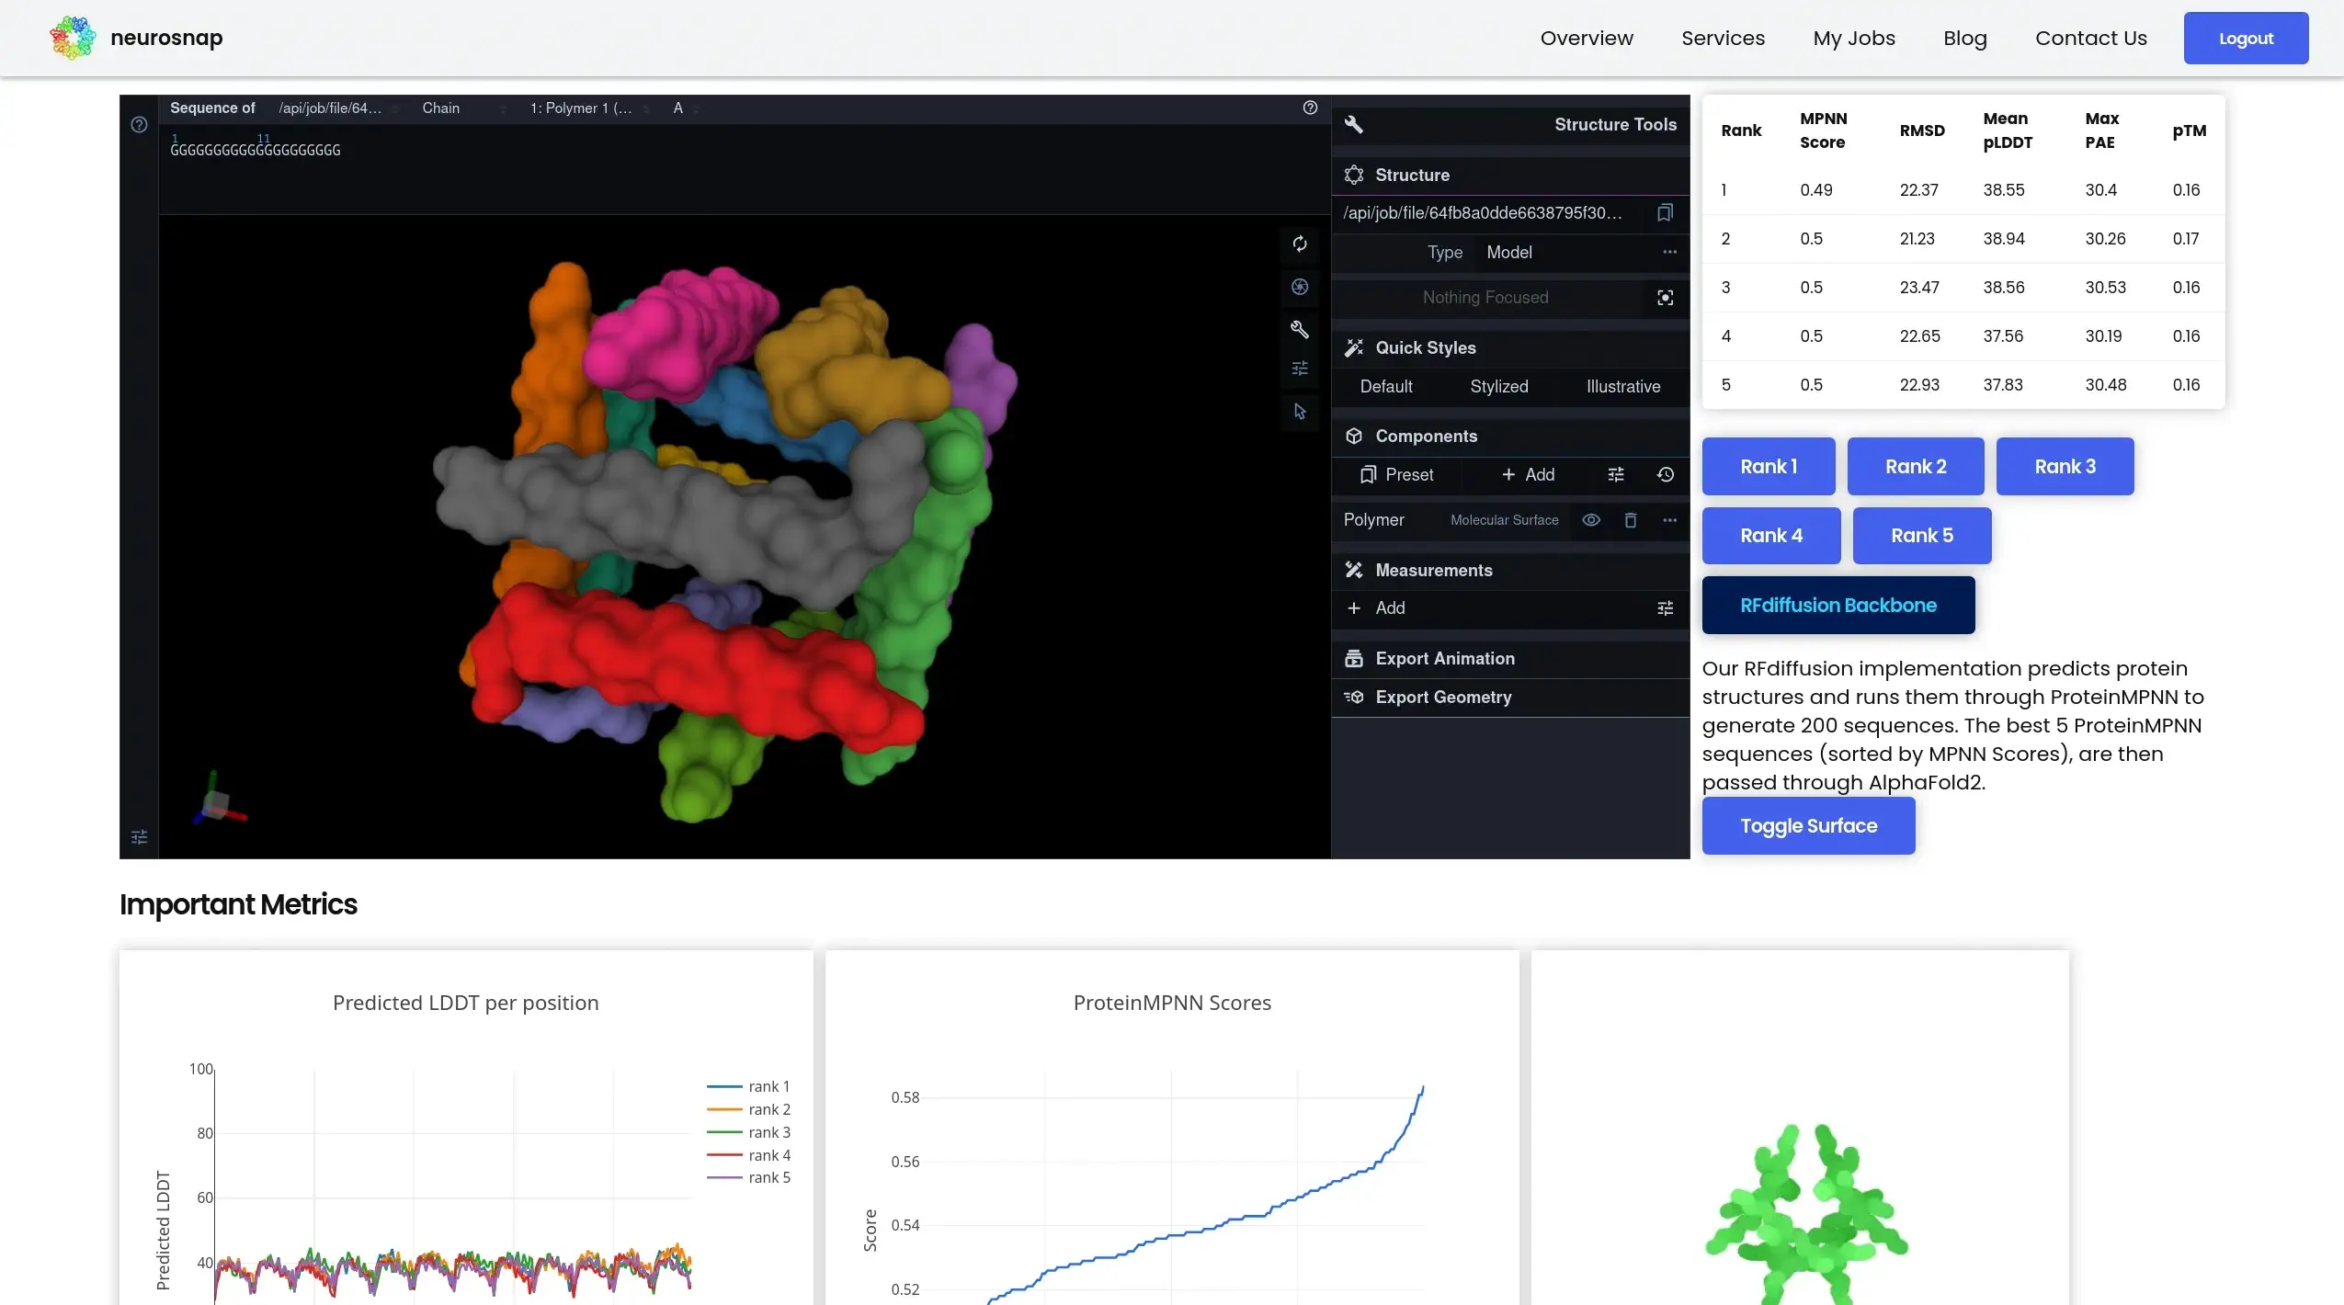The height and width of the screenshot is (1305, 2344).
Task: Delete the Polymer component with trash icon
Action: coord(1630,520)
